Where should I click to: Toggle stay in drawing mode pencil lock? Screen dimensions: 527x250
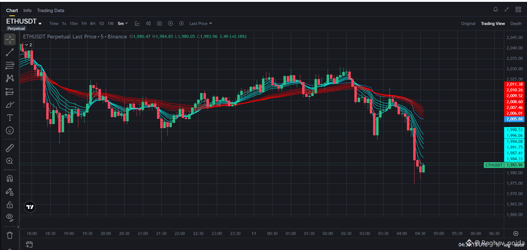coord(10,192)
